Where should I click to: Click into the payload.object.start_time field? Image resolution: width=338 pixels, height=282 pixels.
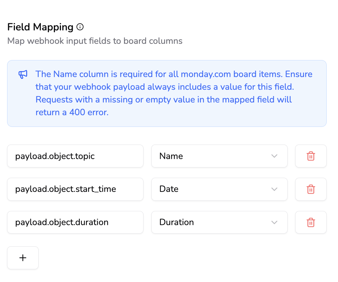[75, 189]
